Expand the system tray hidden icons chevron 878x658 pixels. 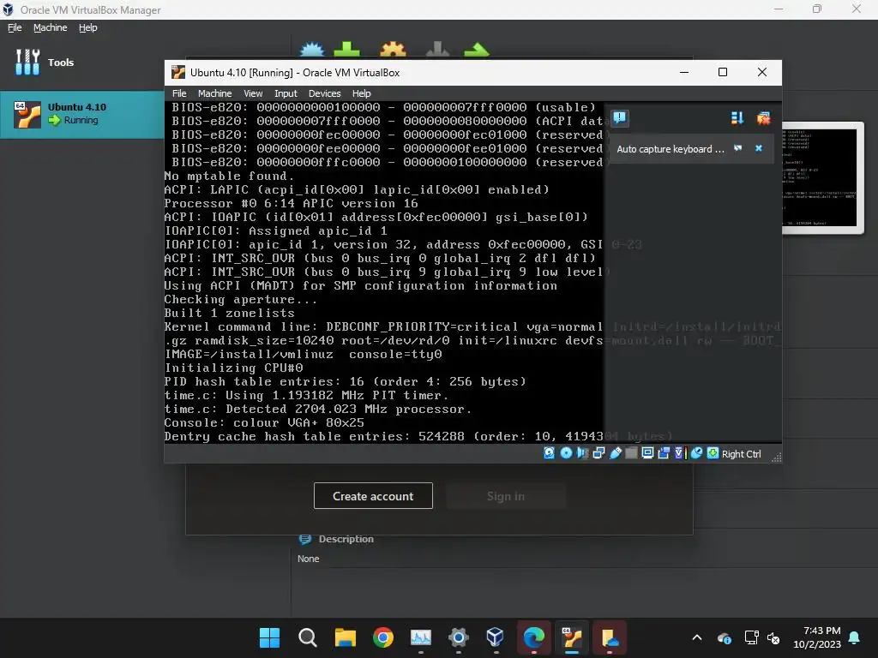coord(697,637)
